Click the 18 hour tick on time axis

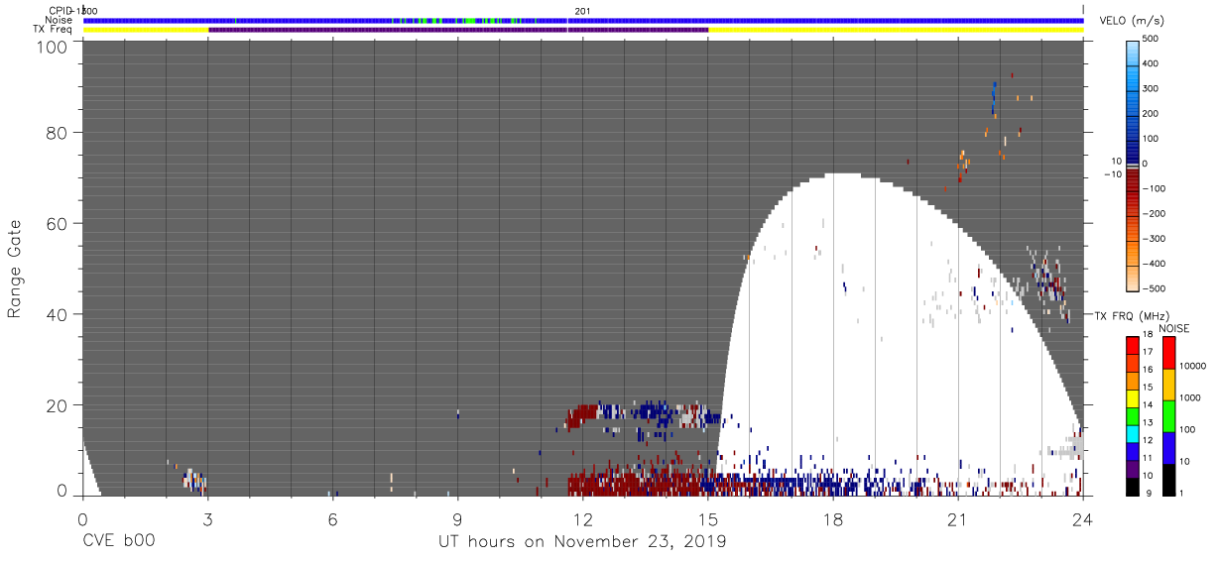[x=832, y=518]
